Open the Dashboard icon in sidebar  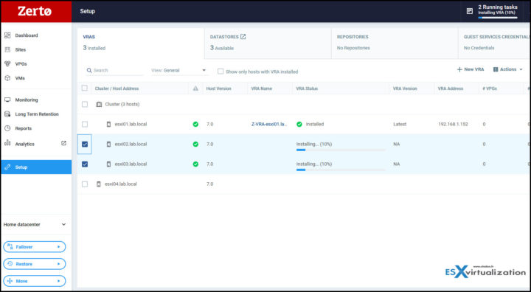(x=7, y=35)
